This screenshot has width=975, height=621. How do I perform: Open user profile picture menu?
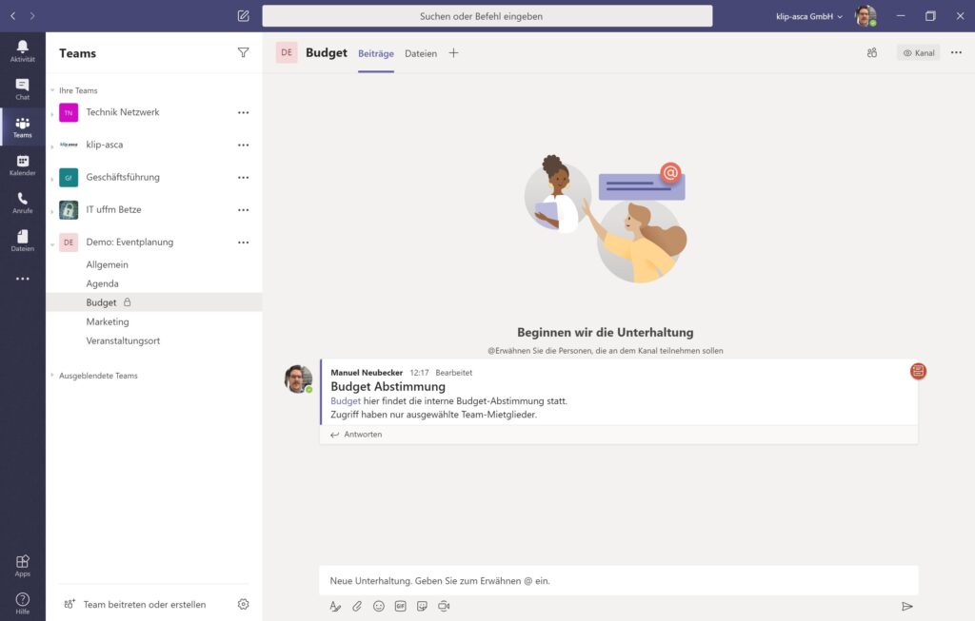(866, 16)
